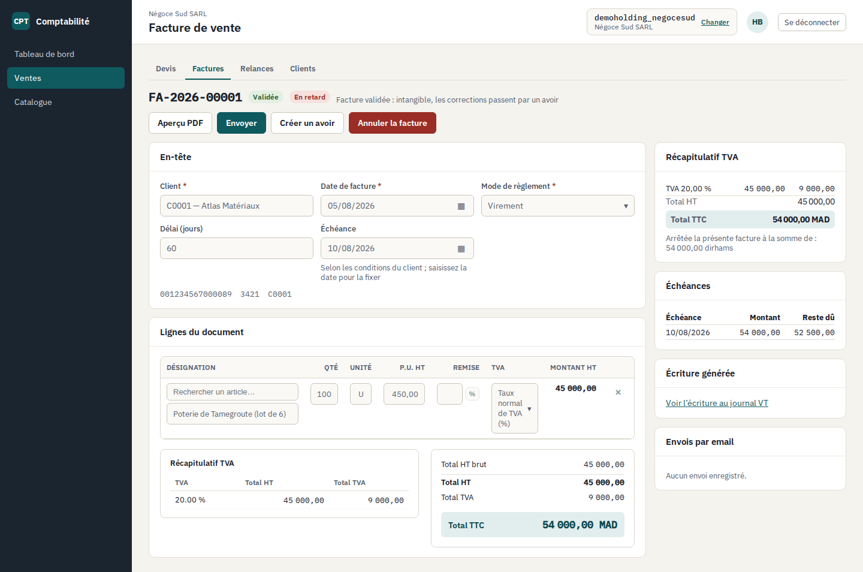The width and height of the screenshot is (863, 572).
Task: Open the Clients tab
Action: click(x=303, y=69)
